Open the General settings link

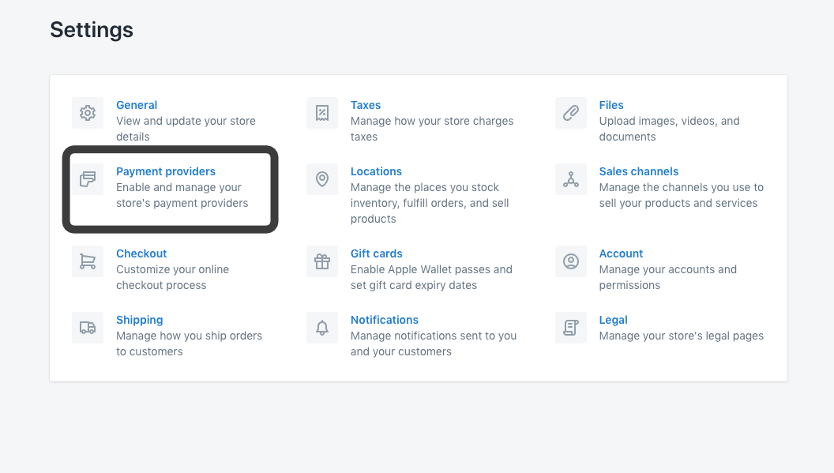137,105
